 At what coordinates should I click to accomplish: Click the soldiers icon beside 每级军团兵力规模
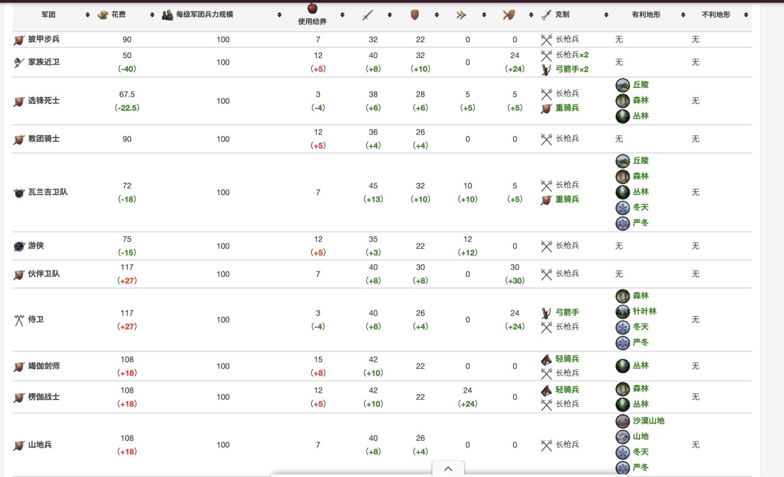pyautogui.click(x=167, y=15)
